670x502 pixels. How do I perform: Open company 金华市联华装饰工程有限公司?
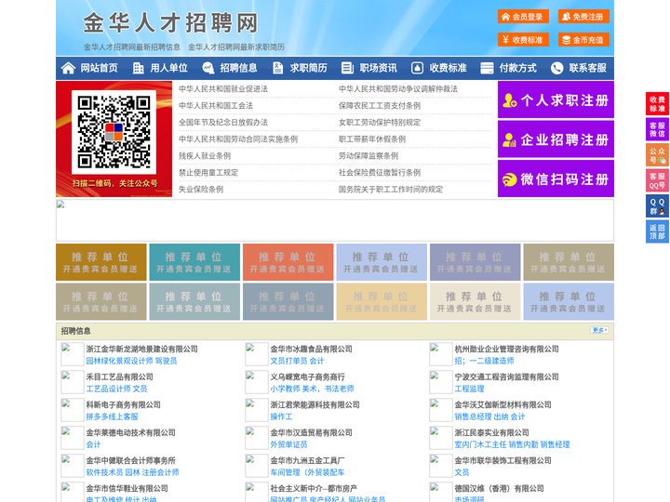click(502, 460)
